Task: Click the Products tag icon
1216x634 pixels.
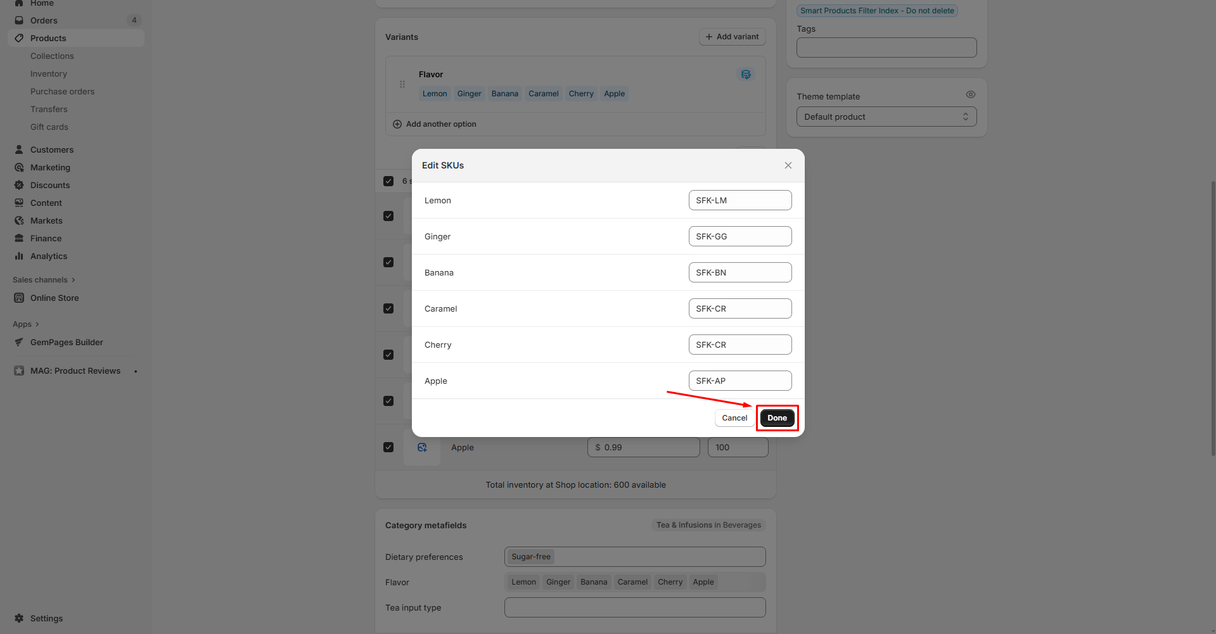Action: tap(19, 38)
